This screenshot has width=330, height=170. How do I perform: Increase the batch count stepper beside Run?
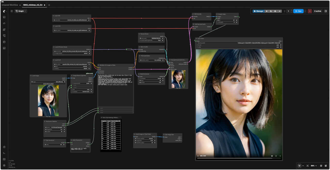[292, 10]
